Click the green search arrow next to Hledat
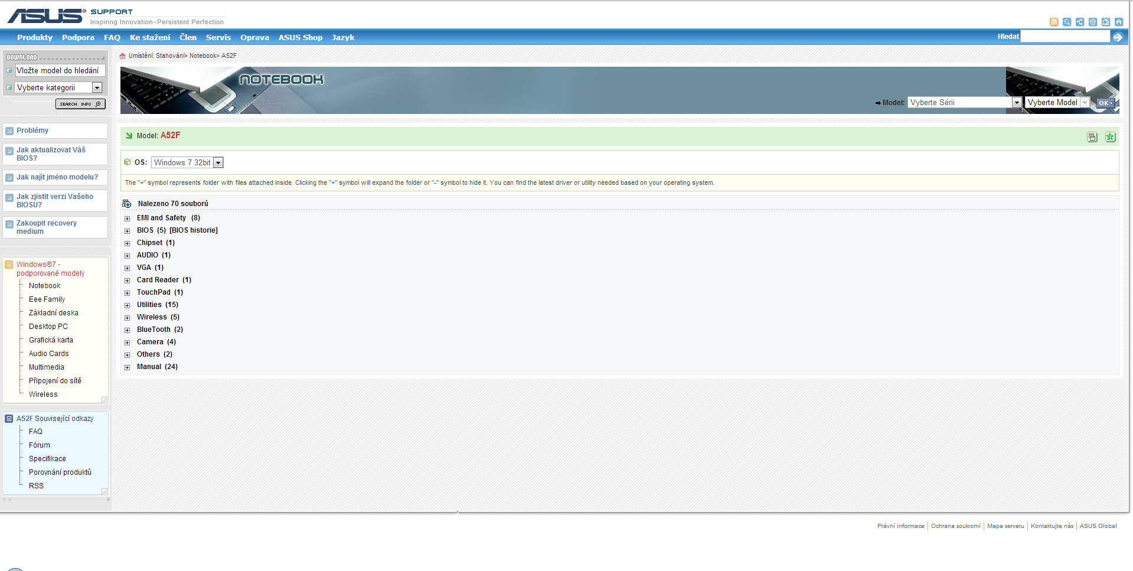The image size is (1133, 571). pos(1118,37)
